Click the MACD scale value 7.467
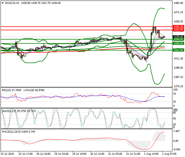This screenshot has width=185, height=157. 177,131
